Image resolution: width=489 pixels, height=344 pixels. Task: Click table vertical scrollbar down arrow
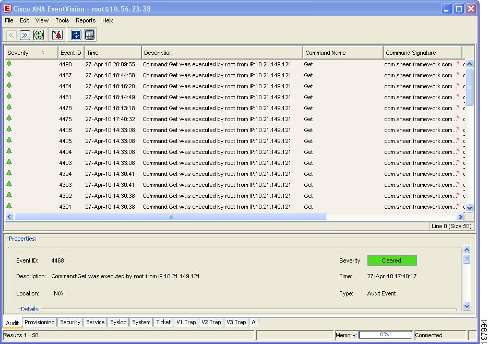point(469,207)
